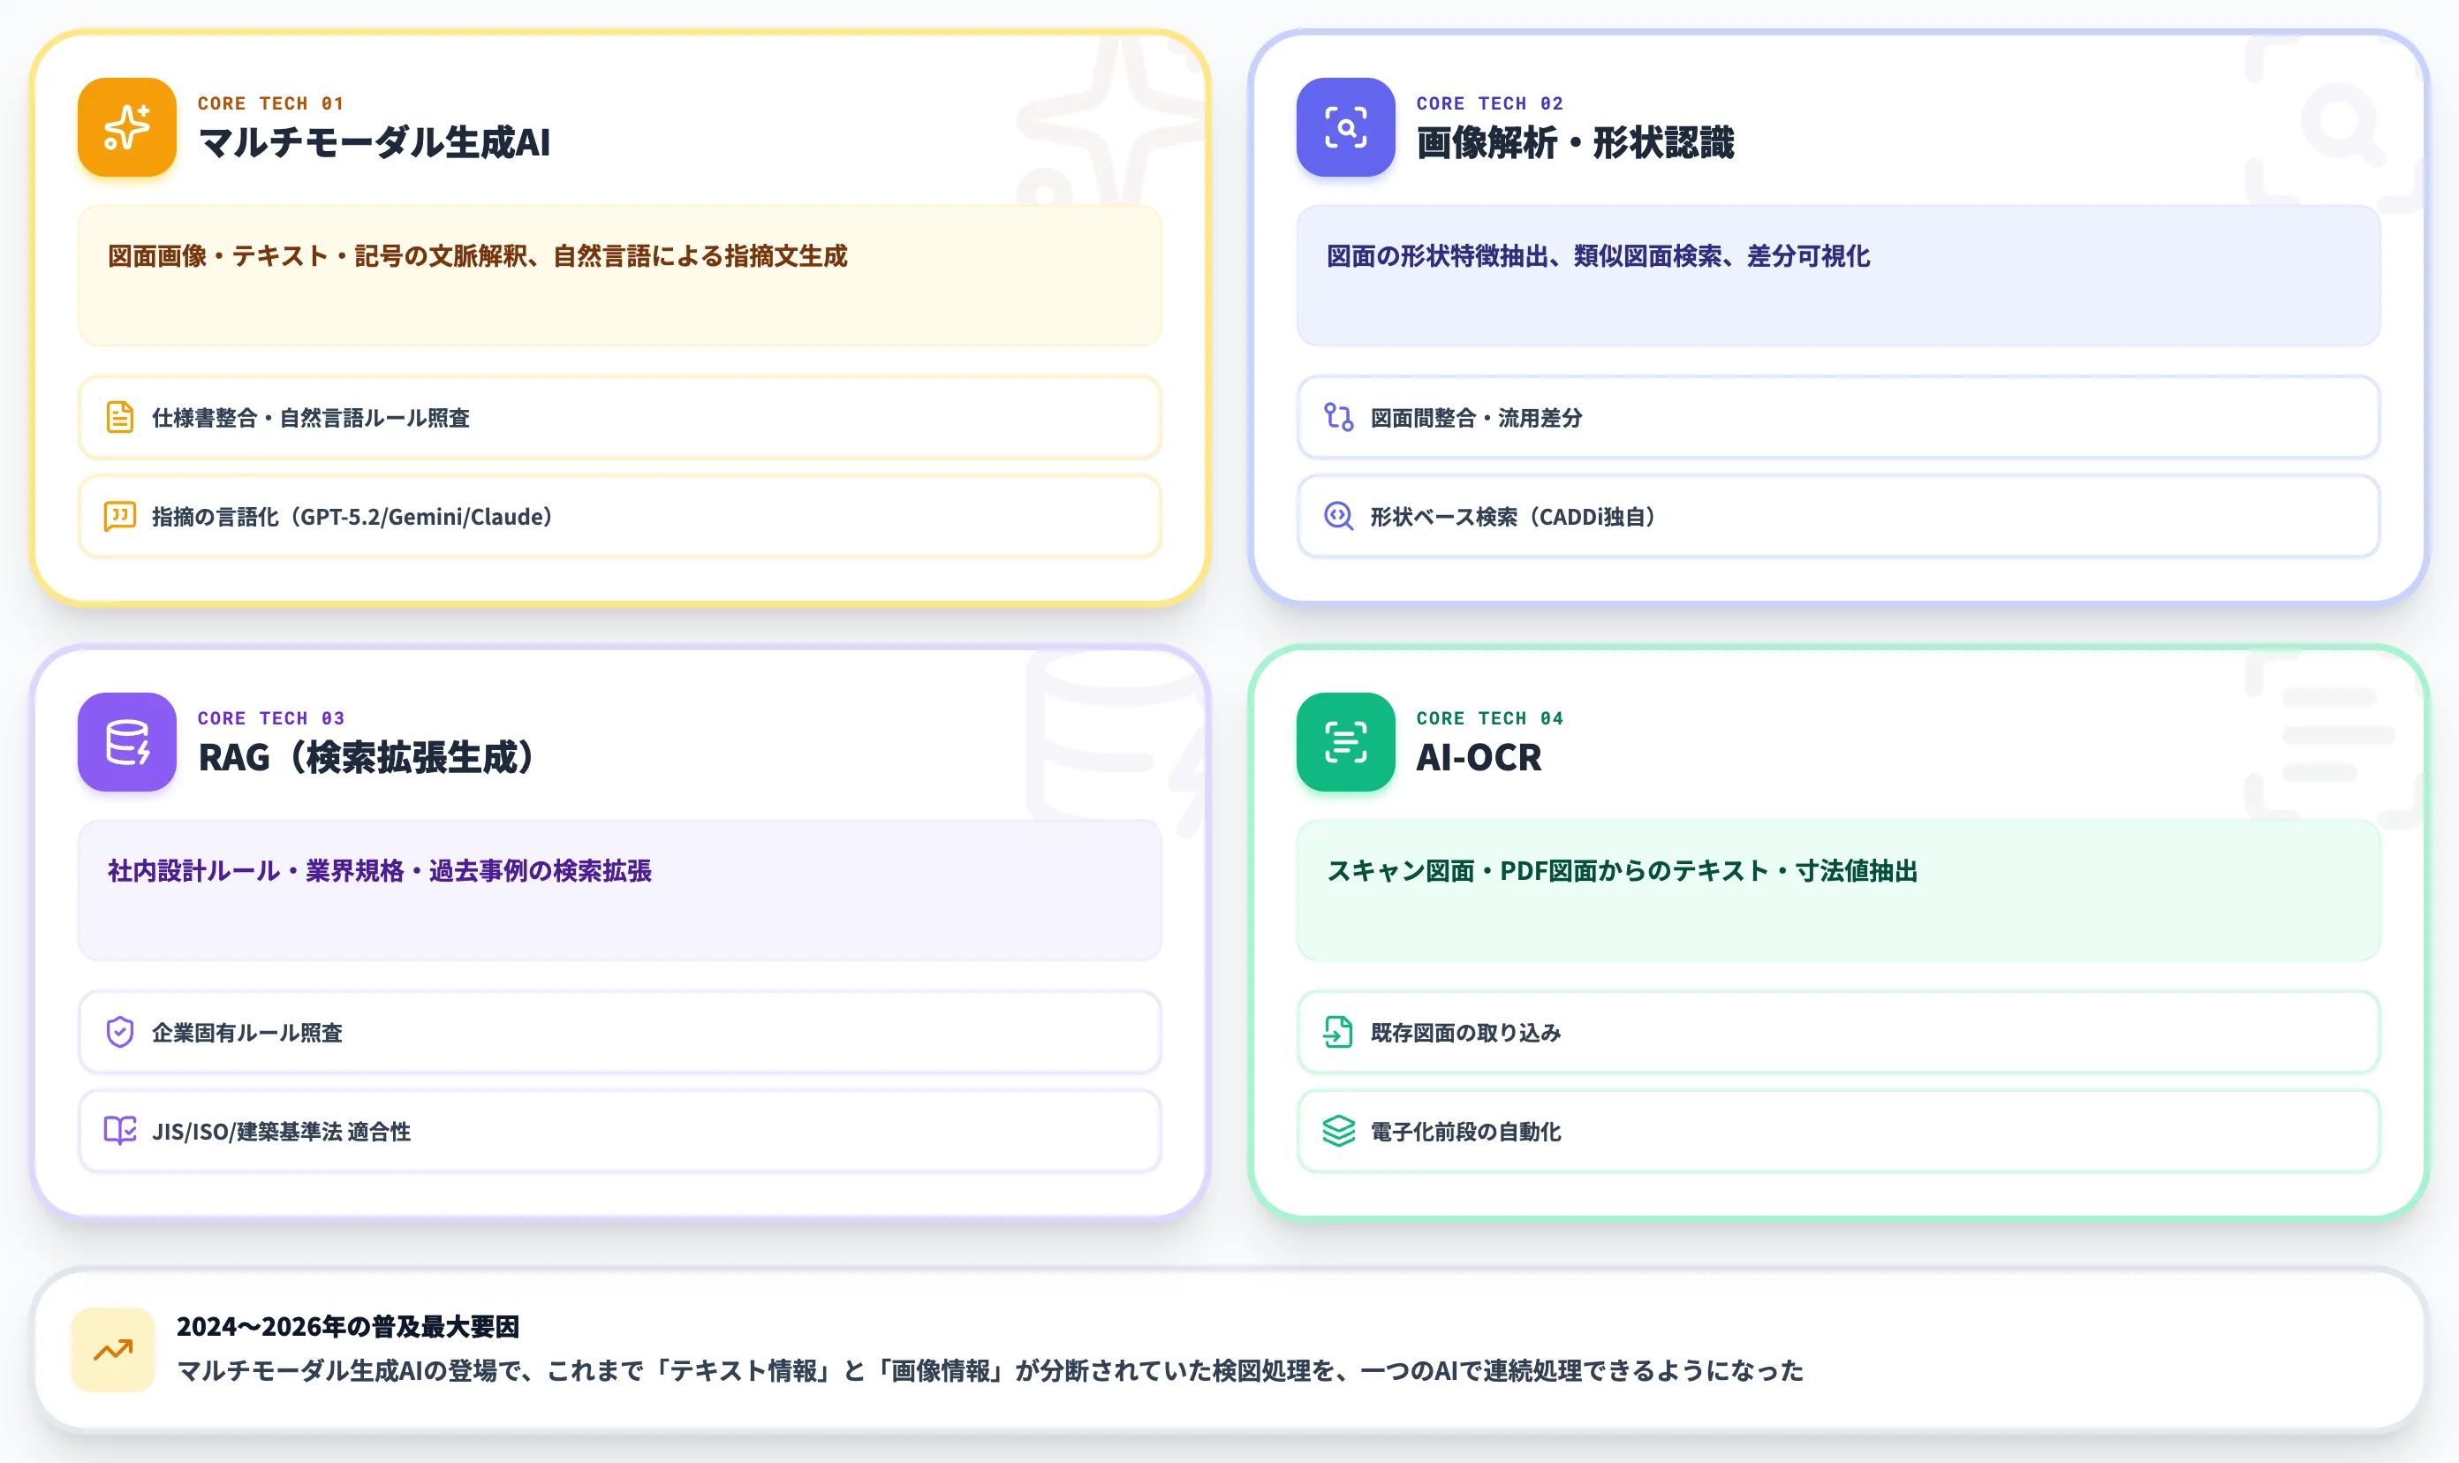Click the file import icon beside 既存図面の取り込み
The image size is (2459, 1463).
click(x=1338, y=1032)
